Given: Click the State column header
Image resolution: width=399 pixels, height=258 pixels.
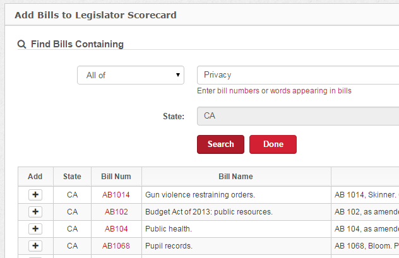Looking at the screenshot, I should click(x=72, y=177).
